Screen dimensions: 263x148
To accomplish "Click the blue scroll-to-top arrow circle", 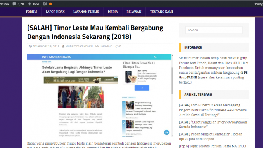I will pyautogui.click(x=166, y=132).
